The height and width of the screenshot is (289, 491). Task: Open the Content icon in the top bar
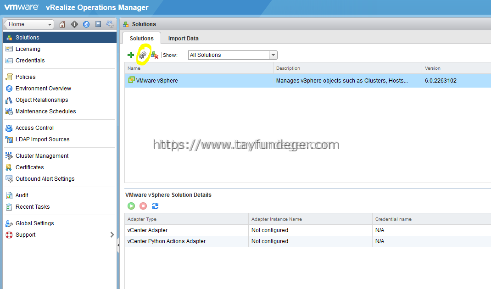tap(98, 24)
